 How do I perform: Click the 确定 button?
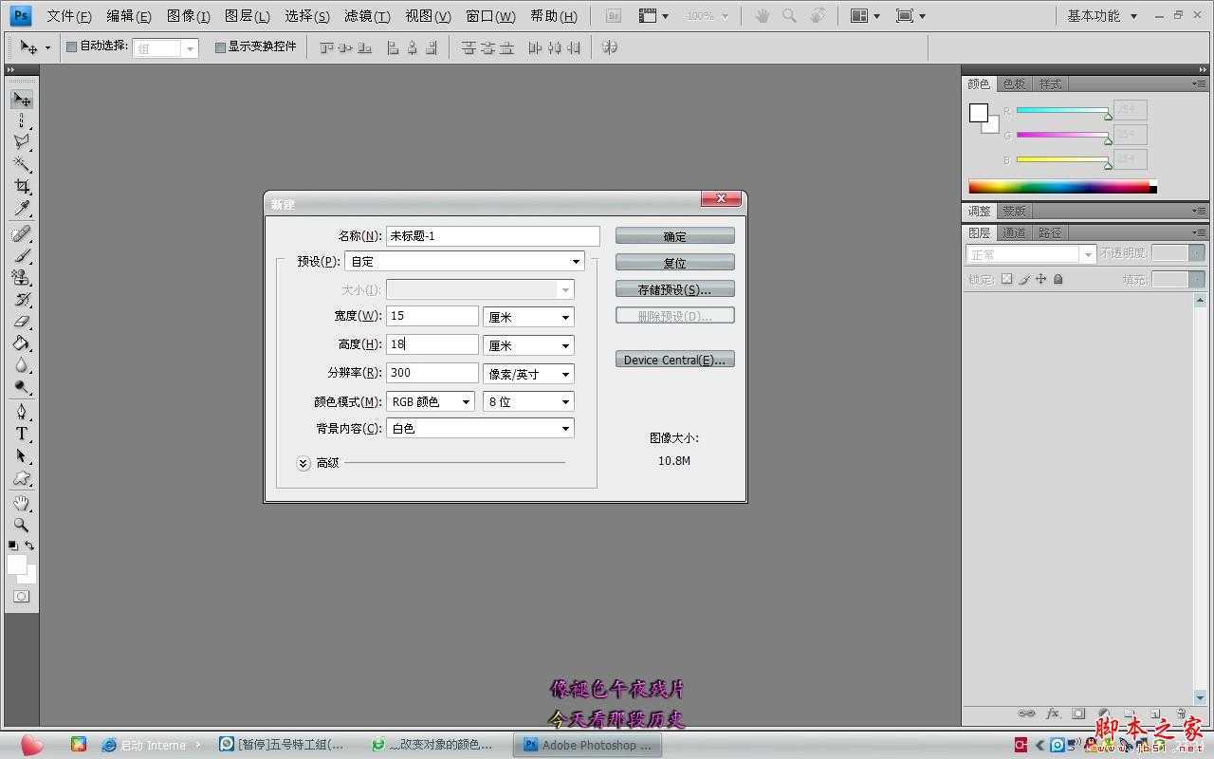coord(674,236)
